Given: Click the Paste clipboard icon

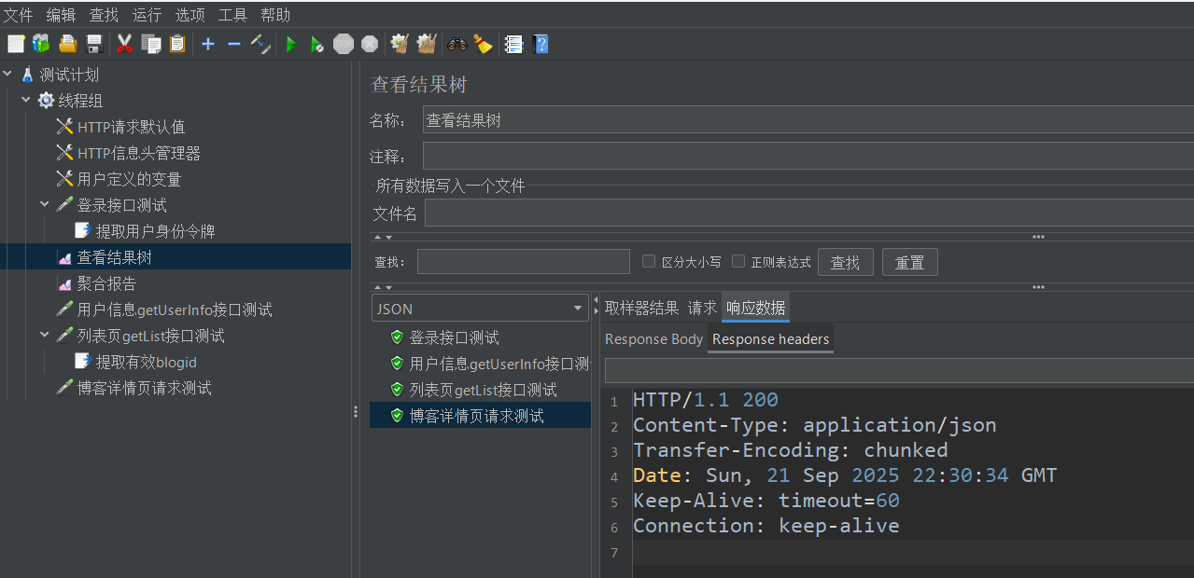Looking at the screenshot, I should click(177, 44).
